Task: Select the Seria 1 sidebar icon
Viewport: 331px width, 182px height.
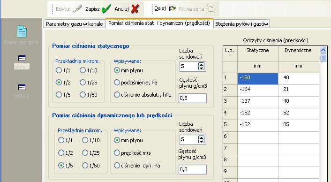Action: (x=22, y=58)
